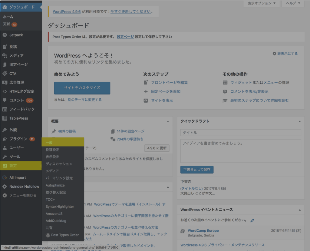Click the メディア media icon in sidebar
Viewport: 310px width, 251px height.
[x=5, y=56]
